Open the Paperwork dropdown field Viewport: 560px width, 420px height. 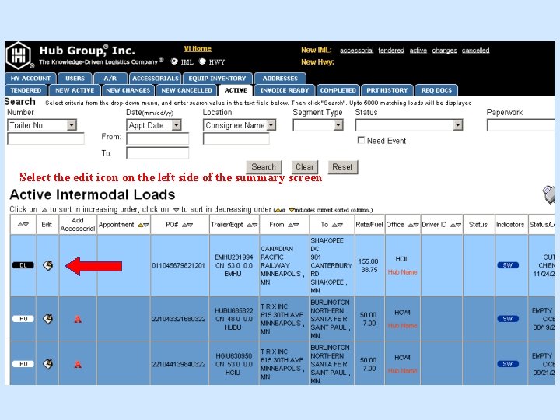520,125
